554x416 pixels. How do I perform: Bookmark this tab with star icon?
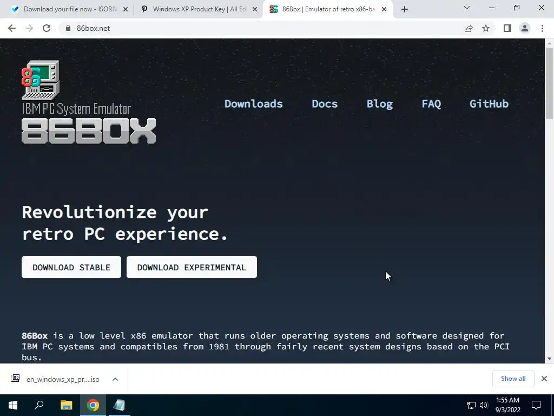486,28
